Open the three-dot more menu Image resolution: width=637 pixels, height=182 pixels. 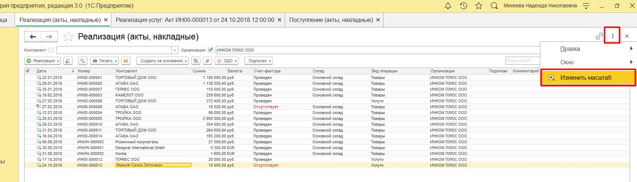click(612, 36)
